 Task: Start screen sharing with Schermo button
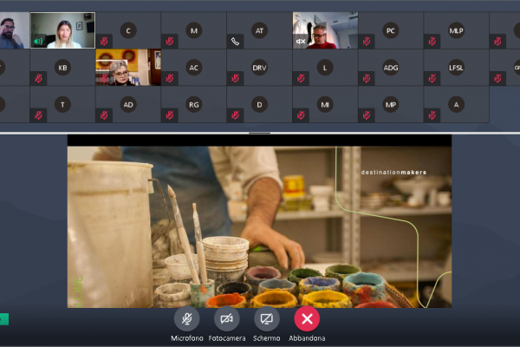[x=267, y=318]
